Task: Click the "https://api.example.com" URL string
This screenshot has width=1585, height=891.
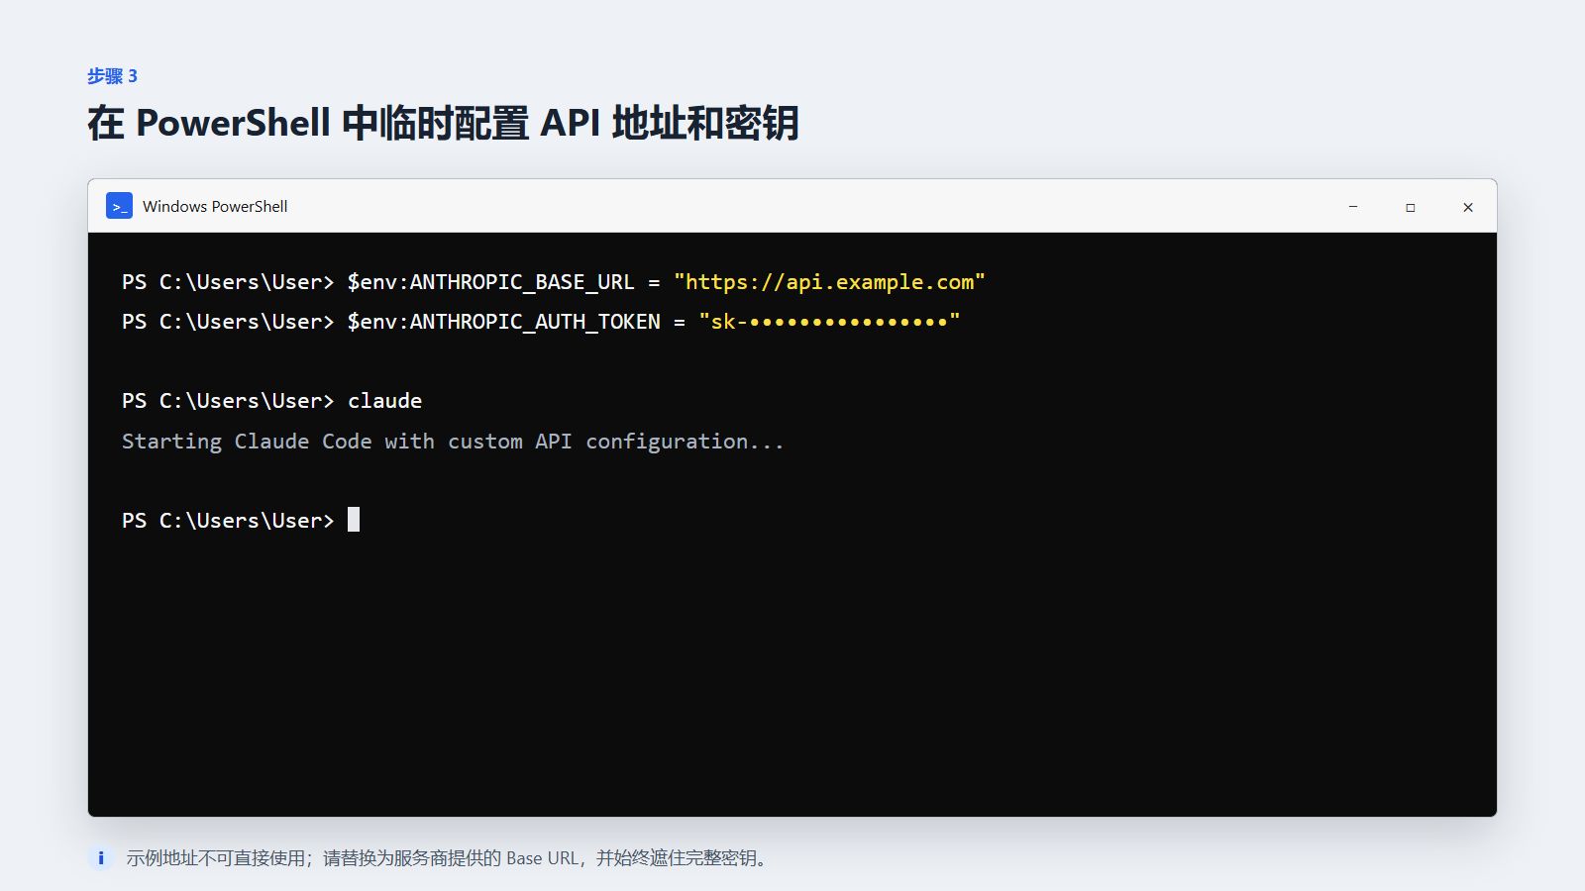Action: [x=829, y=282]
